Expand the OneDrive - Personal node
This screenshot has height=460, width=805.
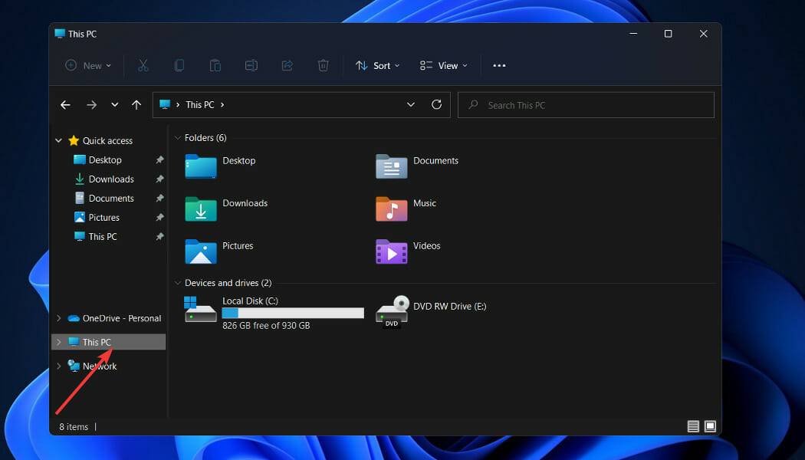tap(59, 318)
